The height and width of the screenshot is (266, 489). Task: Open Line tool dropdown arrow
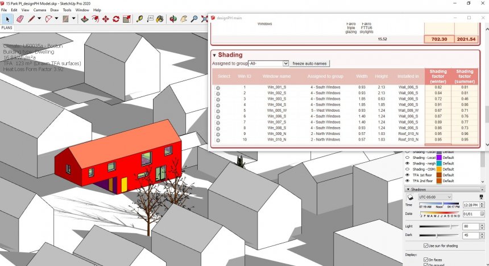click(x=39, y=19)
